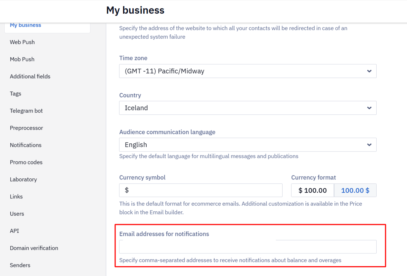Choose the 100.00 $ currency format
The image size is (407, 276).
(355, 191)
